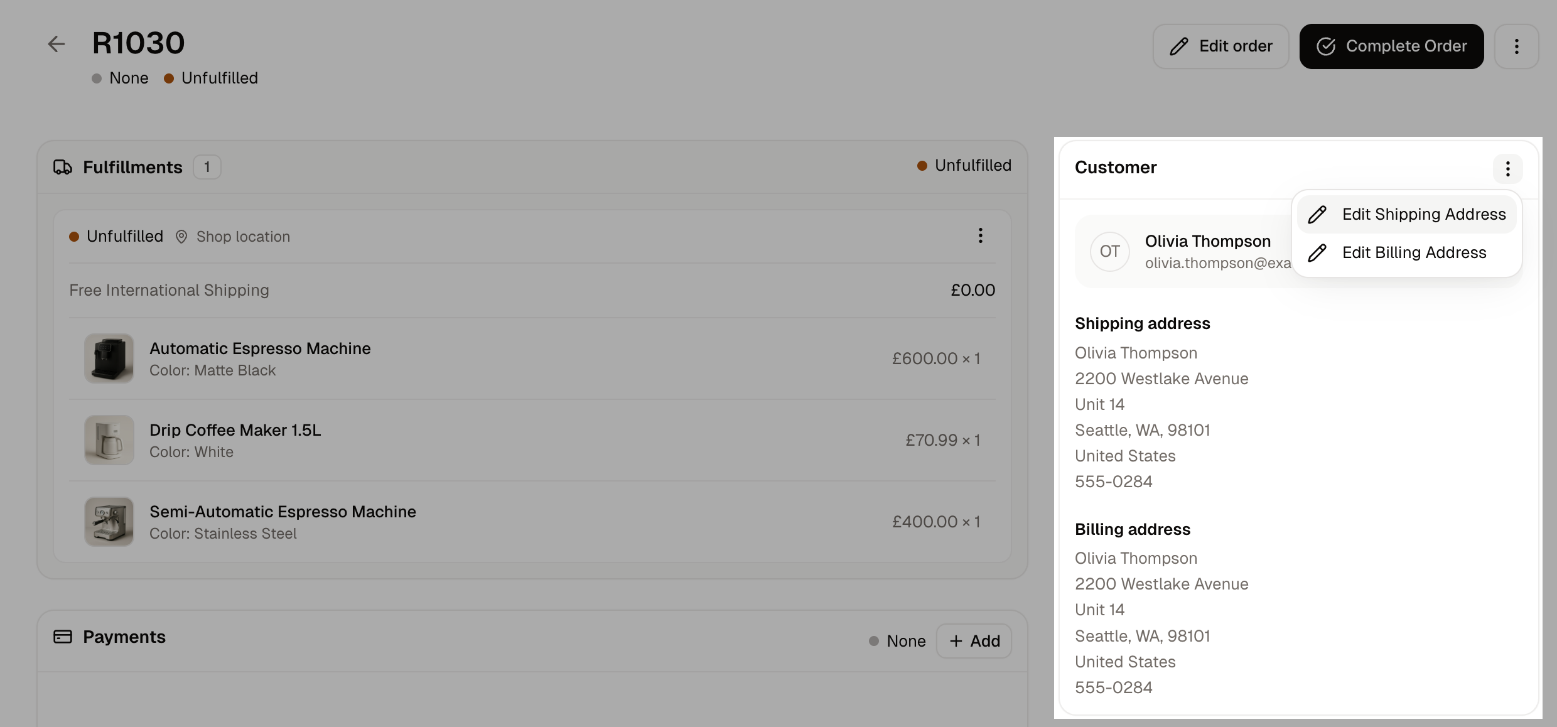The width and height of the screenshot is (1557, 727).
Task: Click the £70.99 × 1 price
Action: [942, 440]
